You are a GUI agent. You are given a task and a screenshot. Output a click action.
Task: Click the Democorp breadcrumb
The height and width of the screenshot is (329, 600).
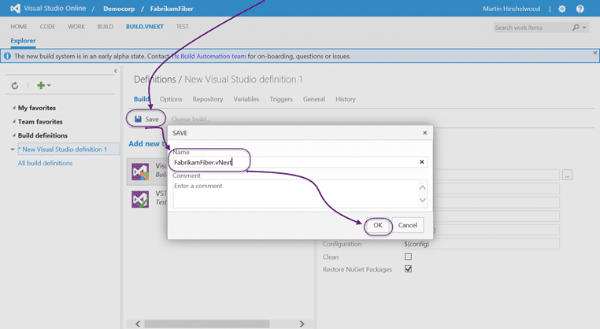point(119,9)
